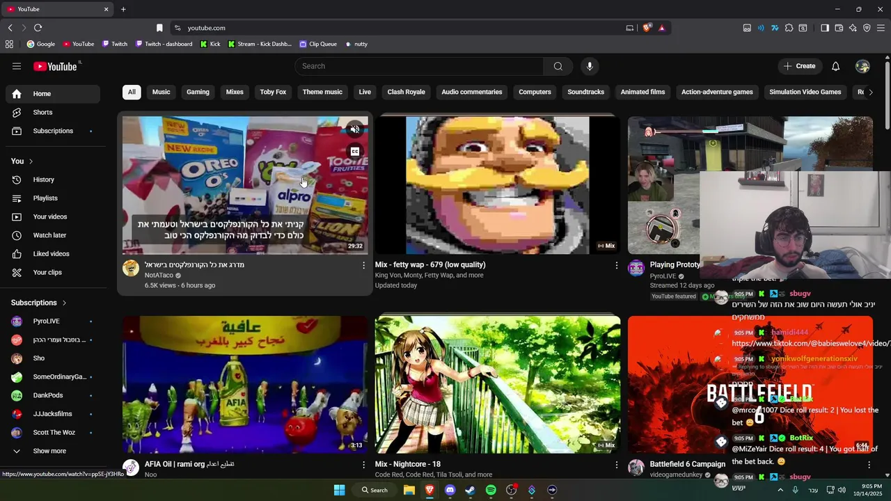Open the browser extensions puzzle icon

789,28
